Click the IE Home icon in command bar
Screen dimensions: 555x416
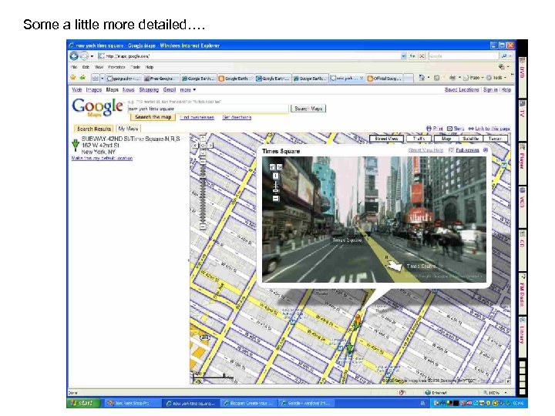(x=421, y=78)
